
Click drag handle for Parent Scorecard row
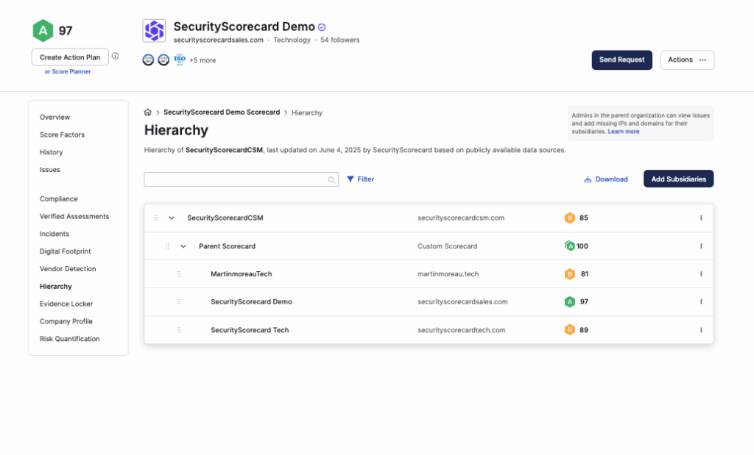click(x=167, y=246)
